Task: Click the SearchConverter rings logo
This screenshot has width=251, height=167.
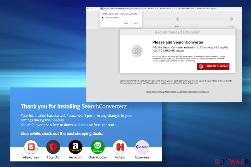Action: point(136,51)
